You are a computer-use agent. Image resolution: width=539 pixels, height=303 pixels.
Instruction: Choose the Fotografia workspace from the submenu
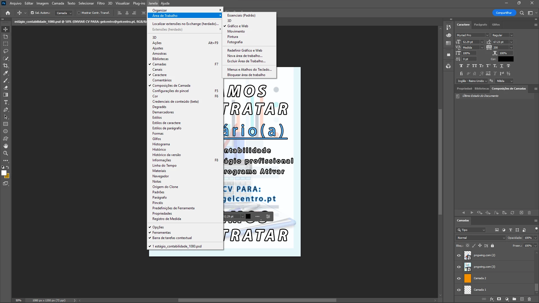click(235, 42)
